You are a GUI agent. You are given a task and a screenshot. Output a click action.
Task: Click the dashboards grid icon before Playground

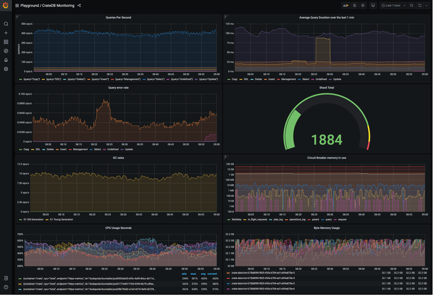(17, 5)
